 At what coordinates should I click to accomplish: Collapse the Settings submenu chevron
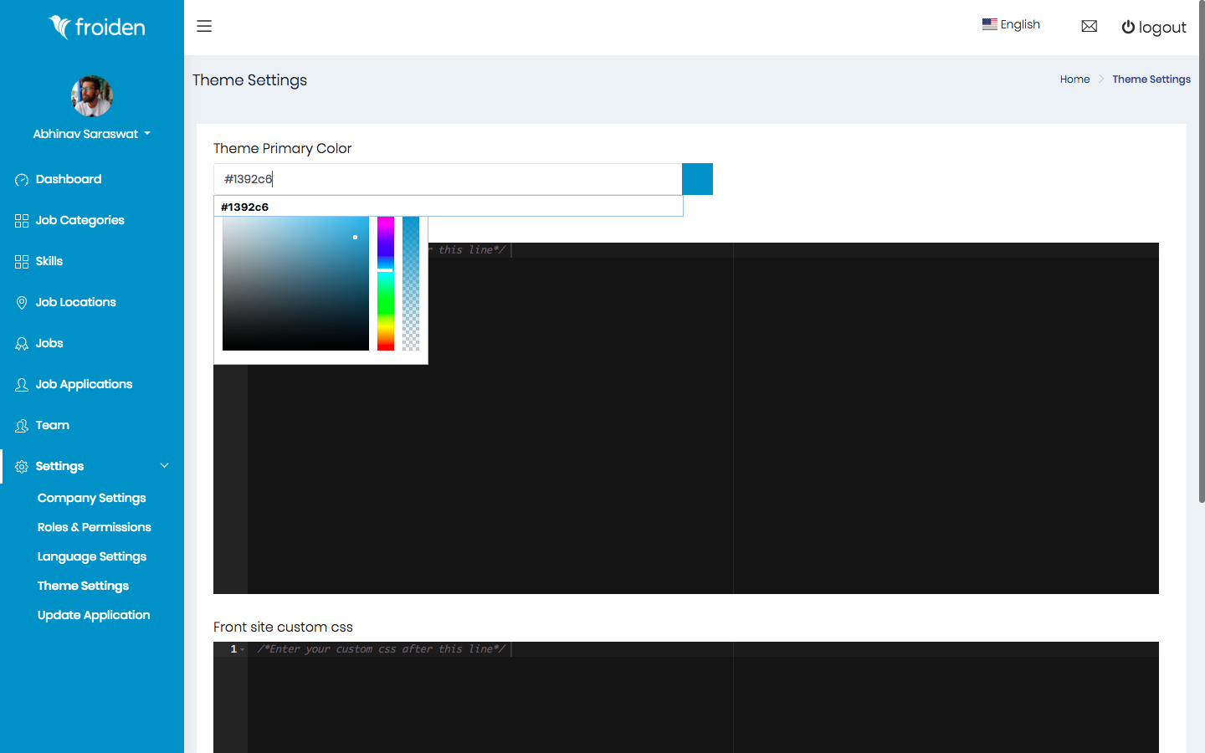tap(164, 466)
